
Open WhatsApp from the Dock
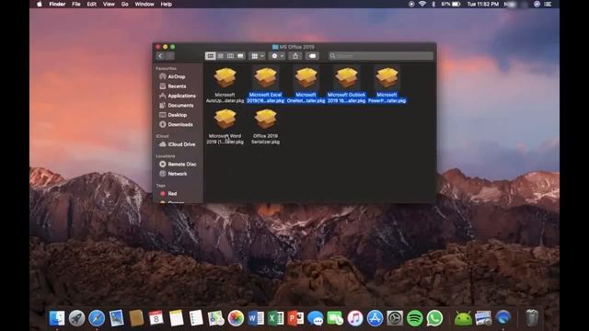(434, 318)
